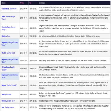Click comment about Fairs Cup Glory
111x111 pixels.
[x=67, y=101]
